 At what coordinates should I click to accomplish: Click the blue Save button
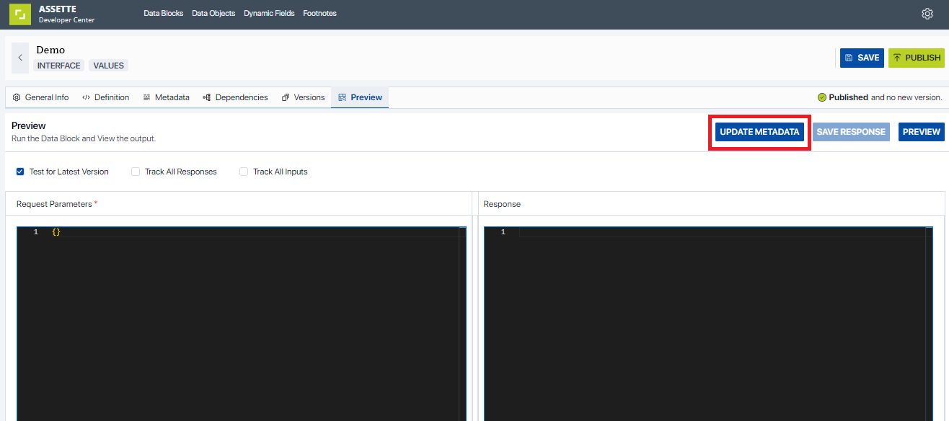click(x=862, y=58)
